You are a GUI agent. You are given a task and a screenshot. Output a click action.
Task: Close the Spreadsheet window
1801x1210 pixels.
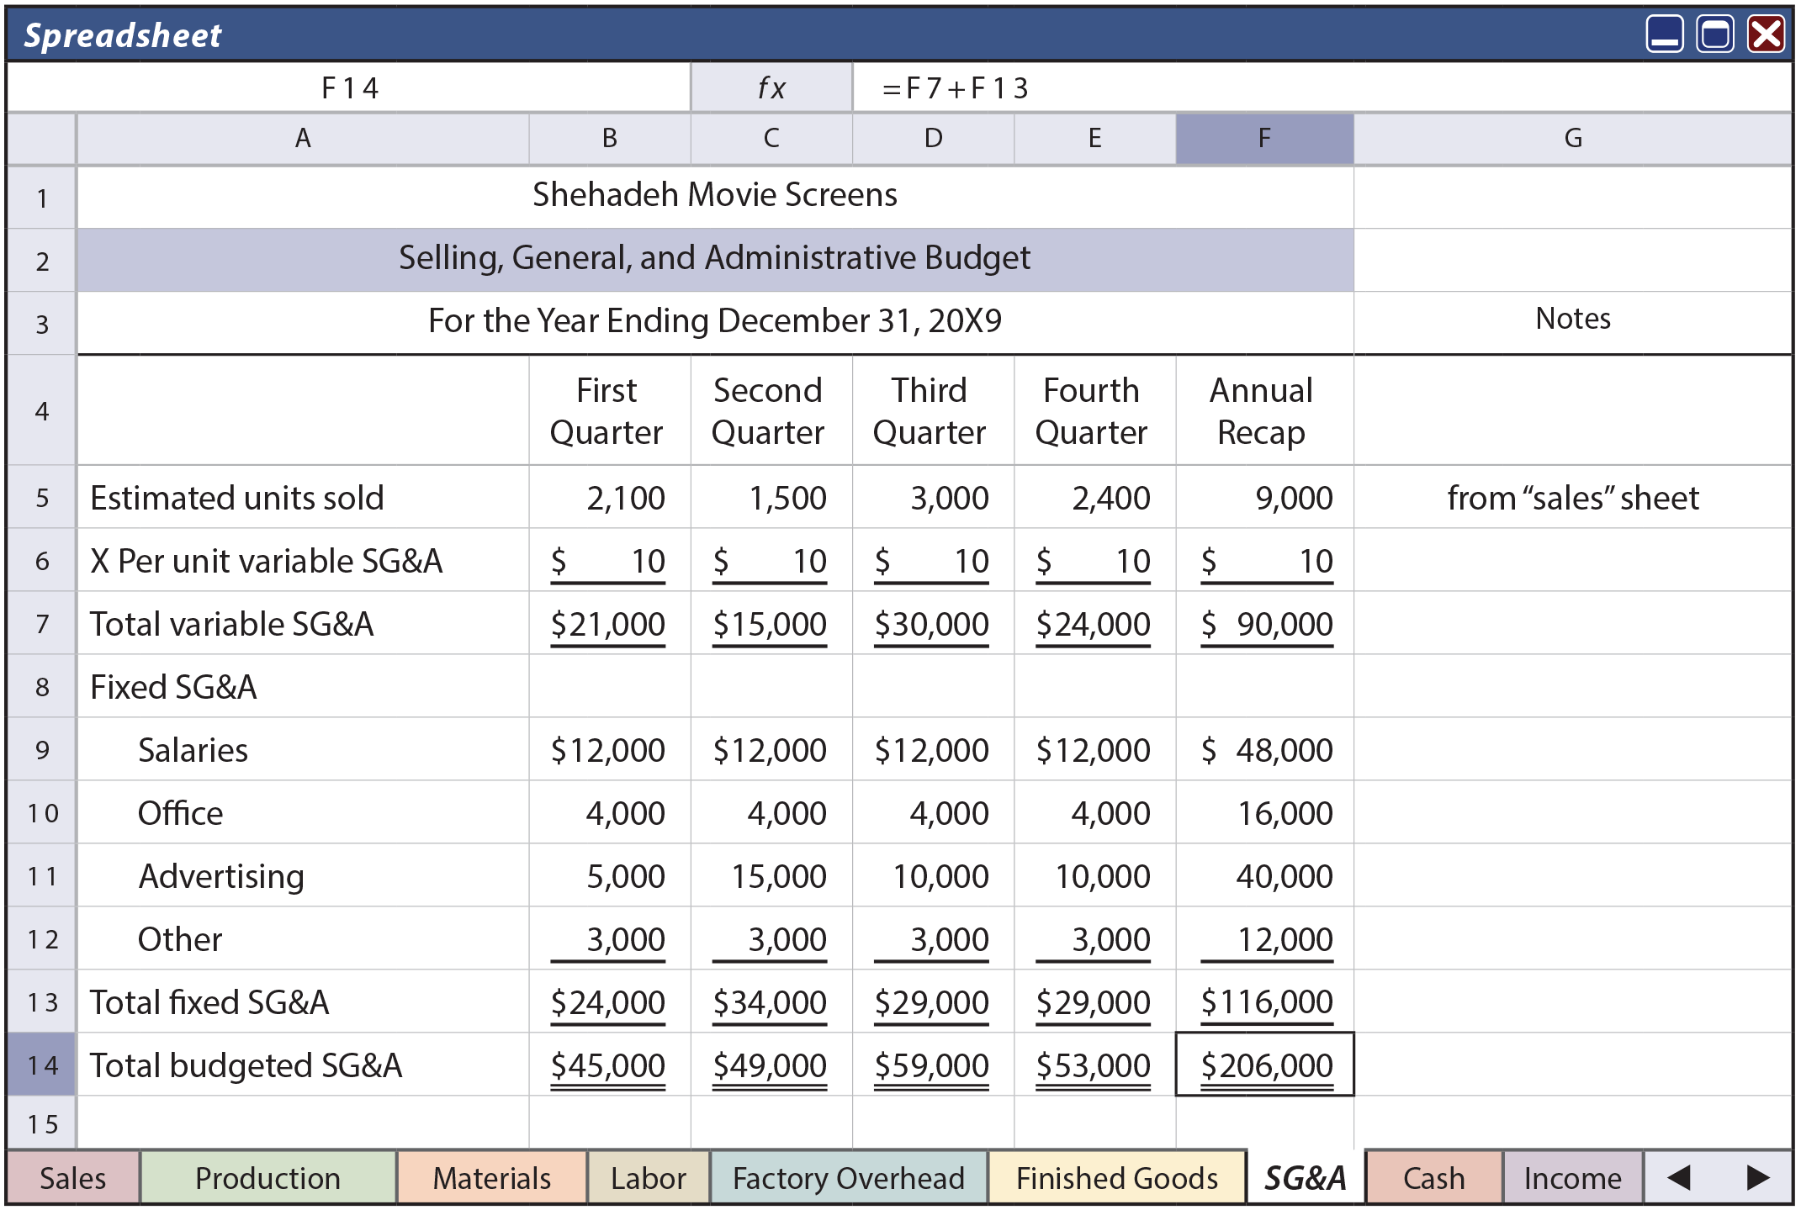(x=1766, y=34)
